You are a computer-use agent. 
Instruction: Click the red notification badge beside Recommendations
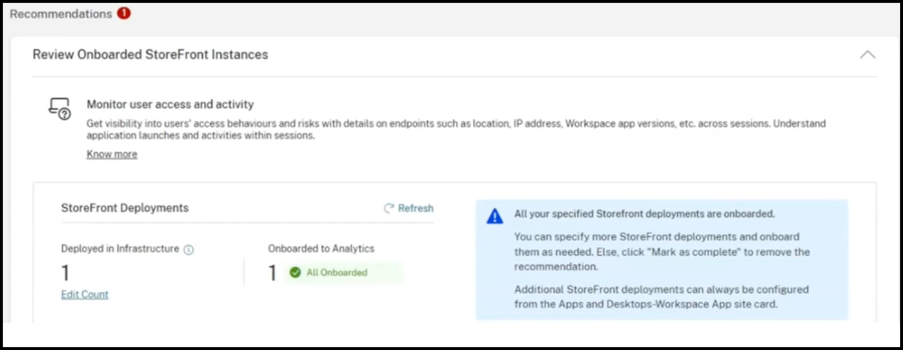tap(124, 14)
